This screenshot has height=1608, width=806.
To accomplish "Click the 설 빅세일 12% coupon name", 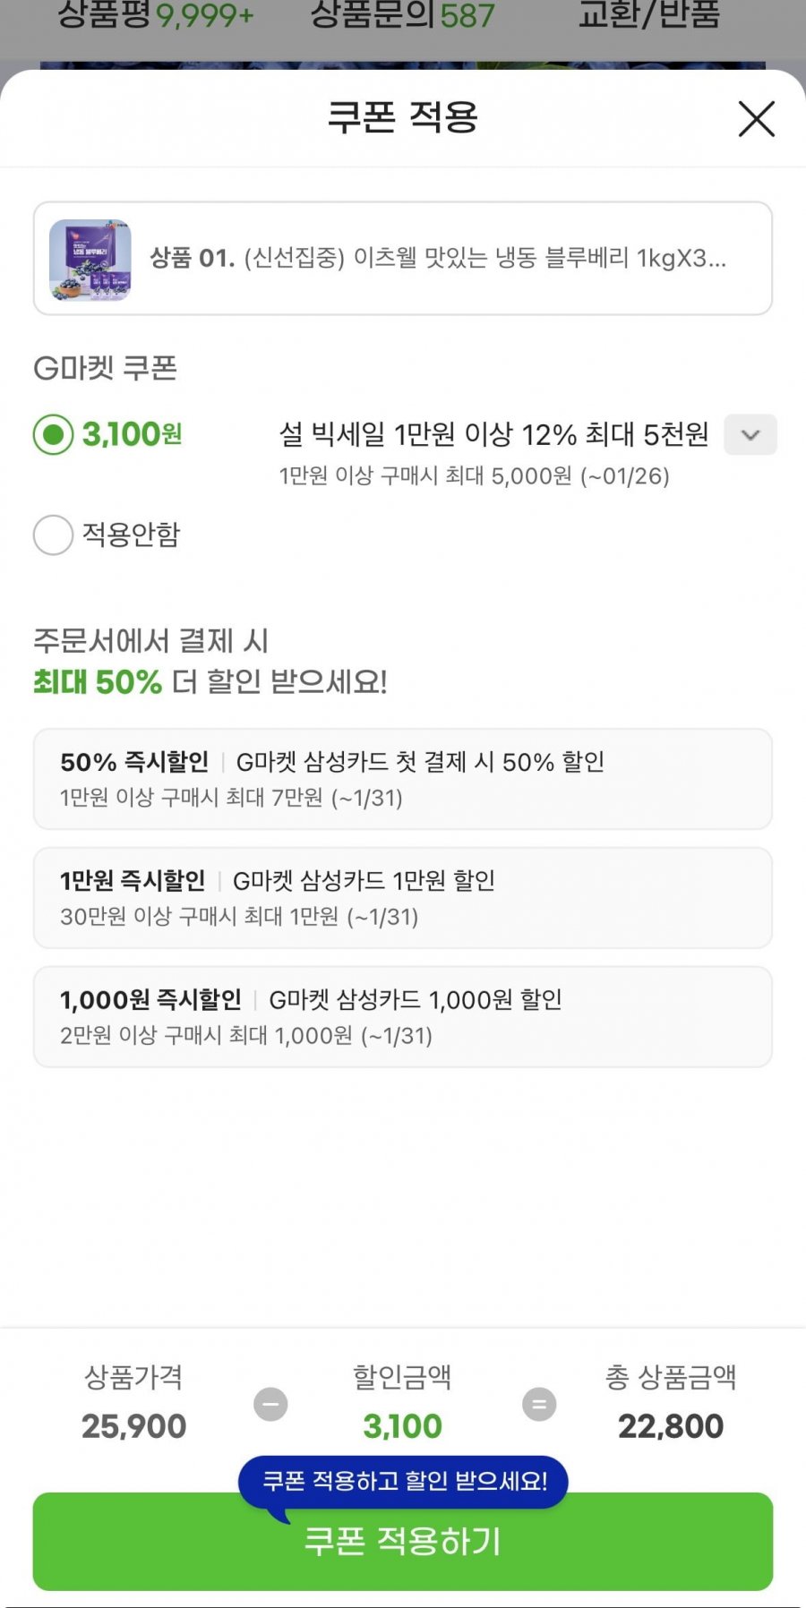I will point(493,435).
